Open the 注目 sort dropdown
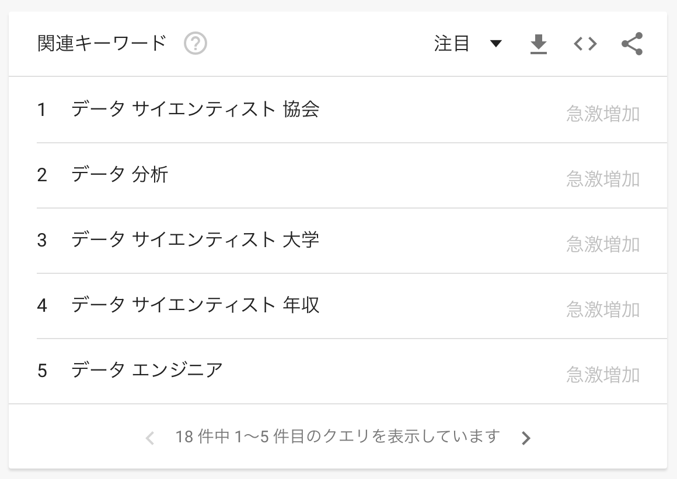 pos(452,44)
